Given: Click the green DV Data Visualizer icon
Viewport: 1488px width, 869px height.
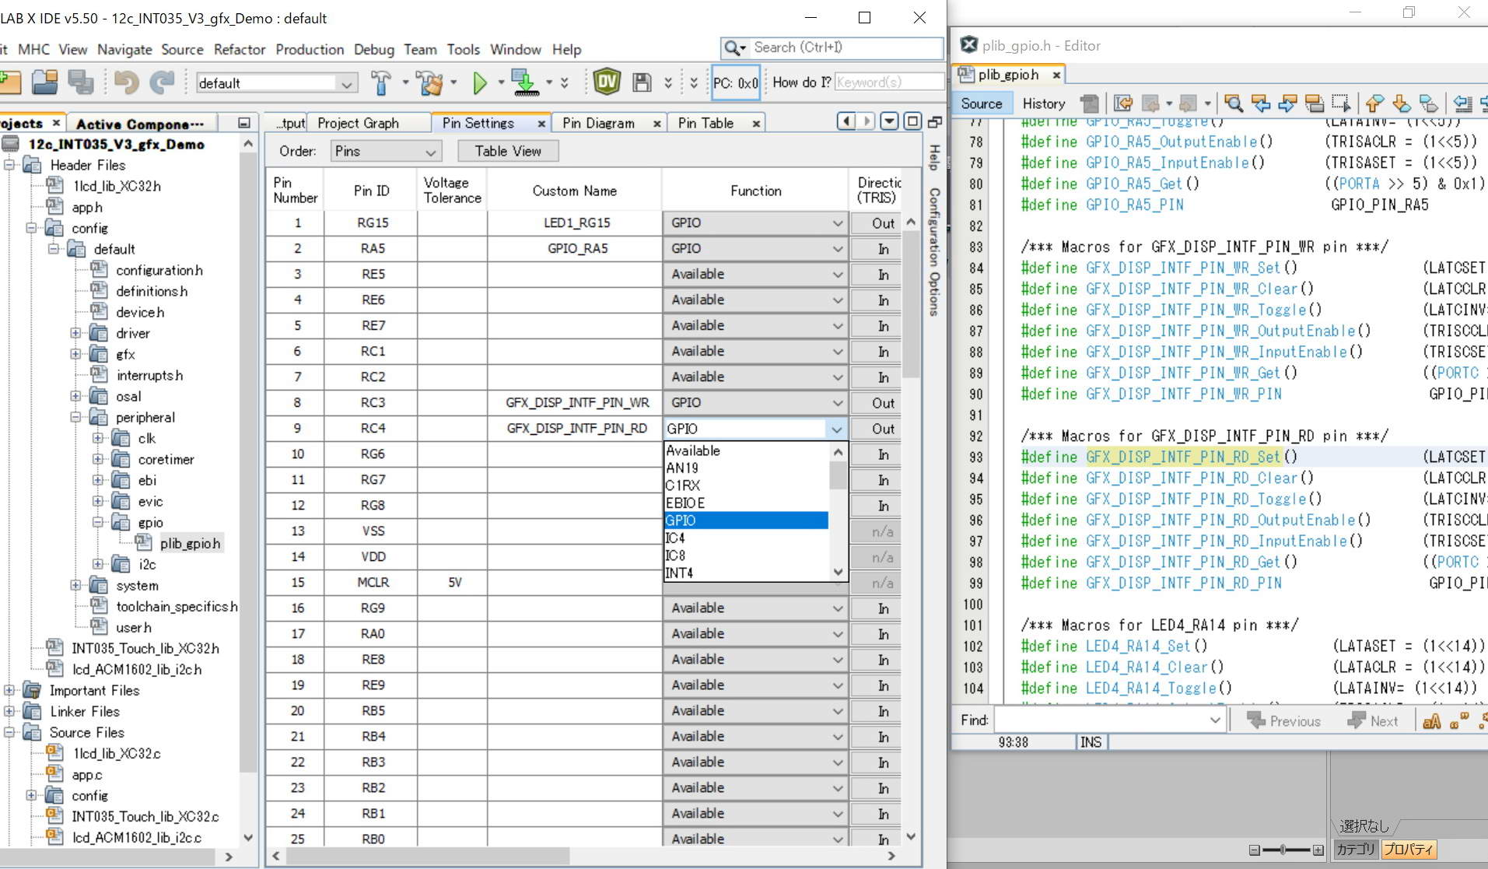Looking at the screenshot, I should tap(607, 82).
